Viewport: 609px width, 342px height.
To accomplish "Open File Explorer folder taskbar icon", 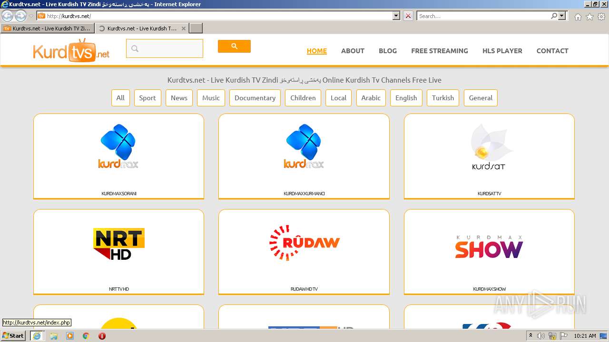I will click(x=54, y=336).
